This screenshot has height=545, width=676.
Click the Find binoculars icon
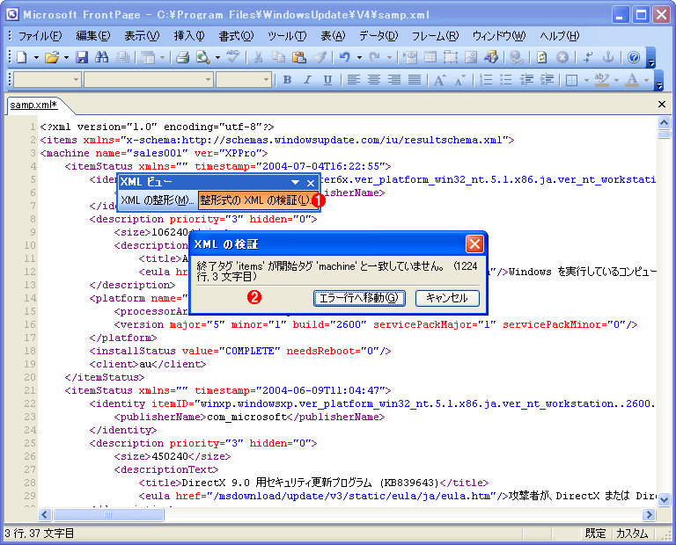point(102,57)
